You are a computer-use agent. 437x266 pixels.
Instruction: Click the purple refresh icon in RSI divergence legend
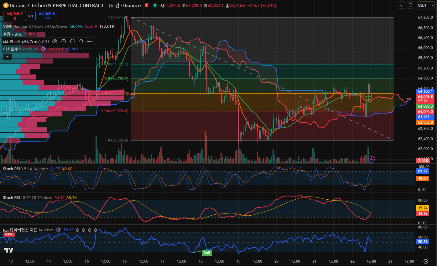58,230
